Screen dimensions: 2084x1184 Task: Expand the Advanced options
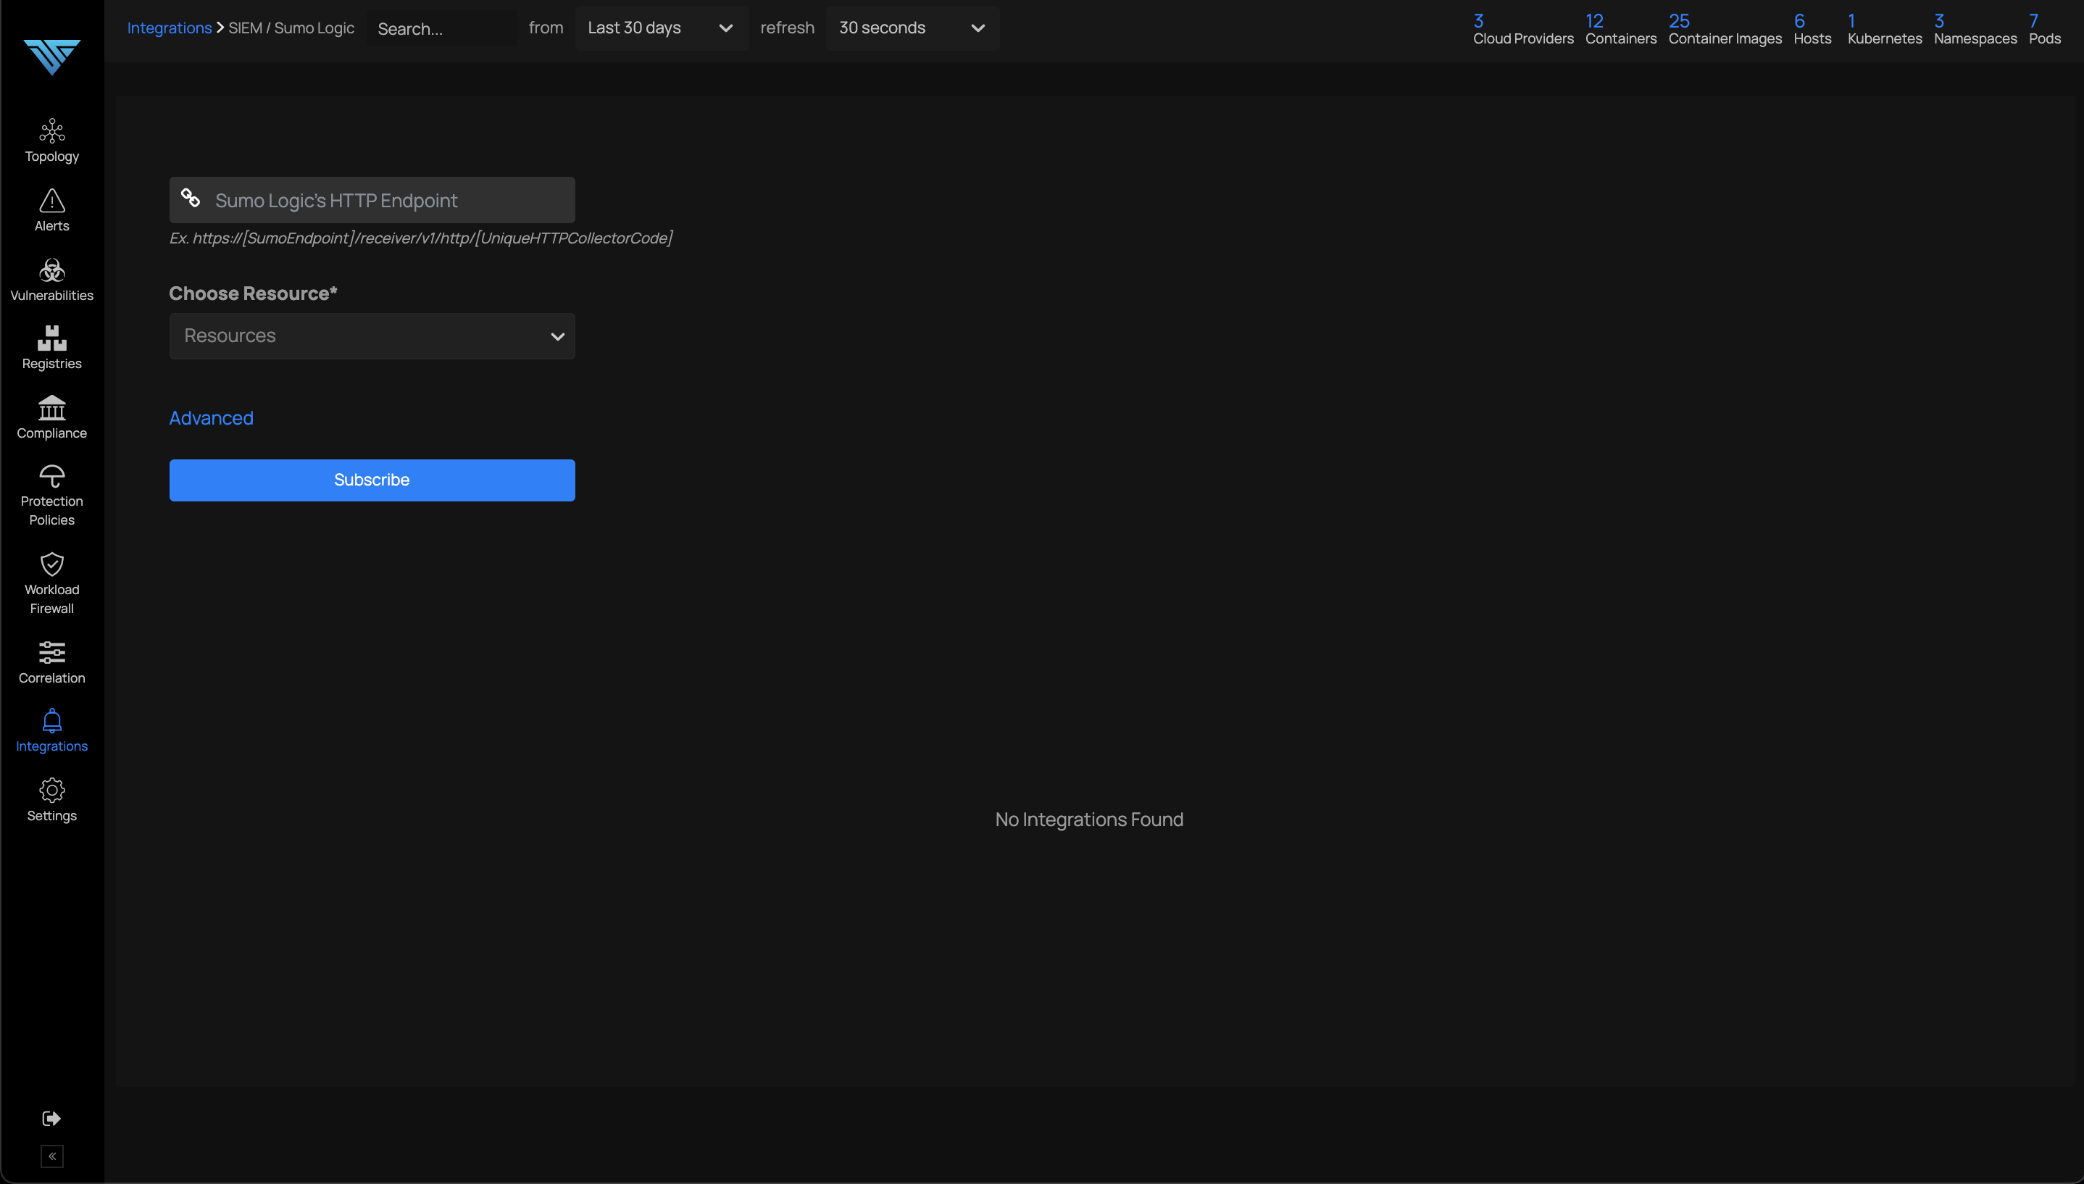(212, 418)
